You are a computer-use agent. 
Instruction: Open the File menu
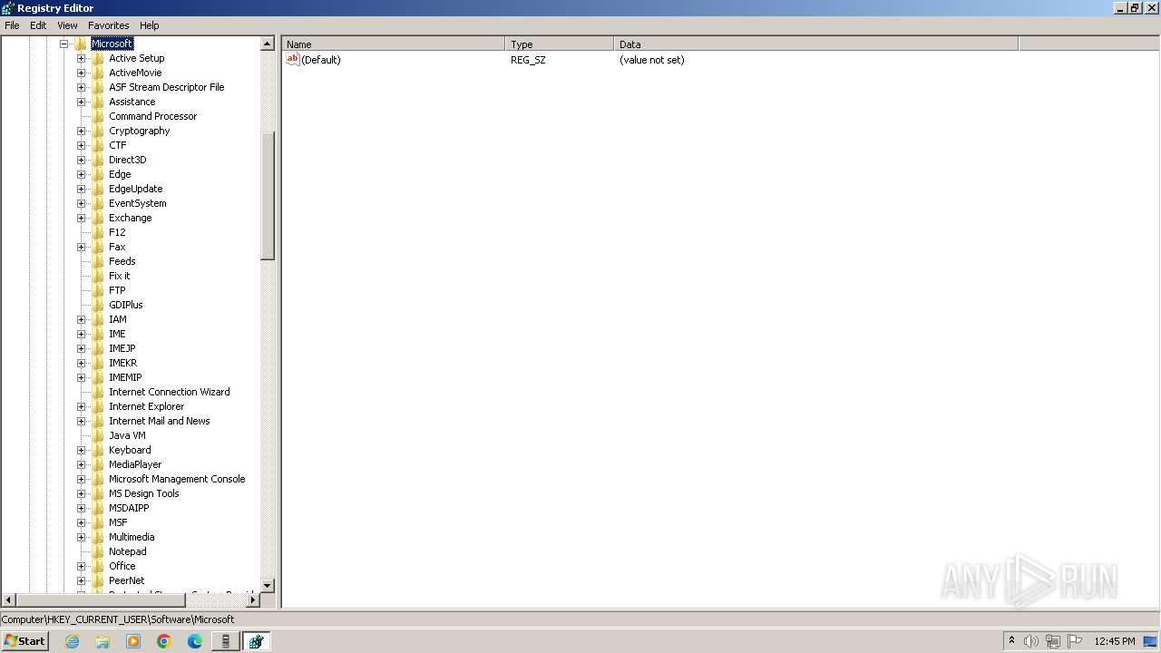click(12, 25)
